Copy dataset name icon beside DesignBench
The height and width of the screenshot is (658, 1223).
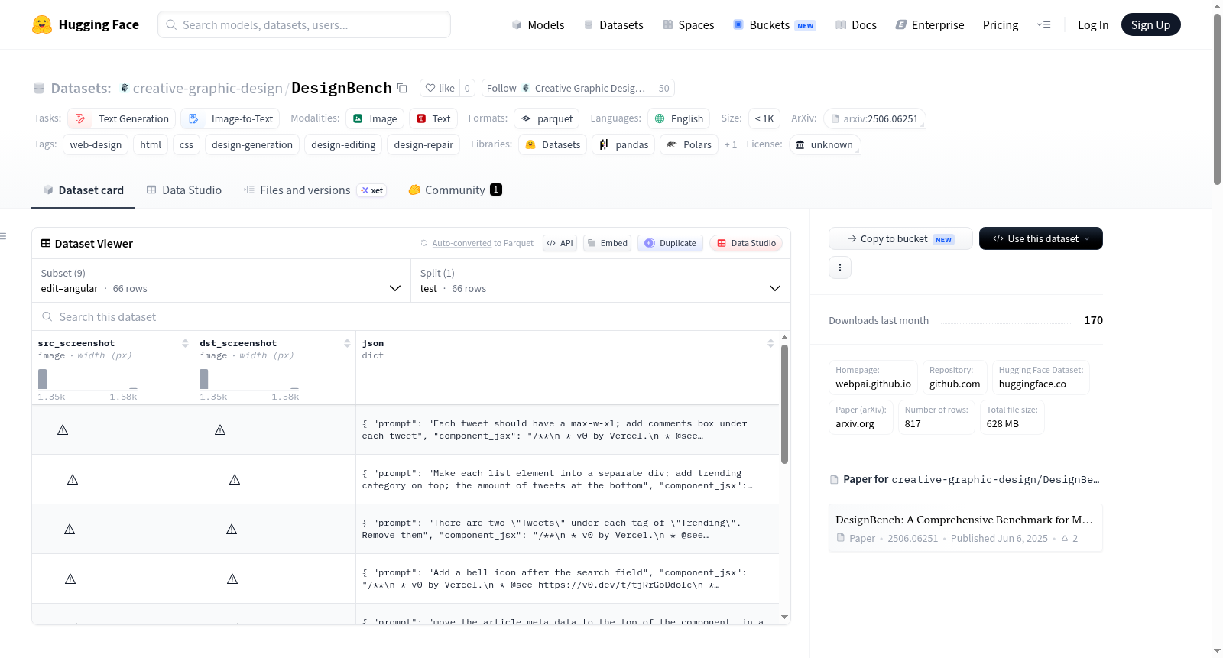(402, 88)
